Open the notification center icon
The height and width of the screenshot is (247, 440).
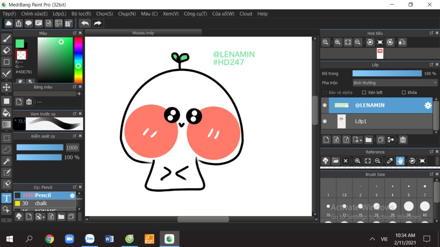[427, 239]
